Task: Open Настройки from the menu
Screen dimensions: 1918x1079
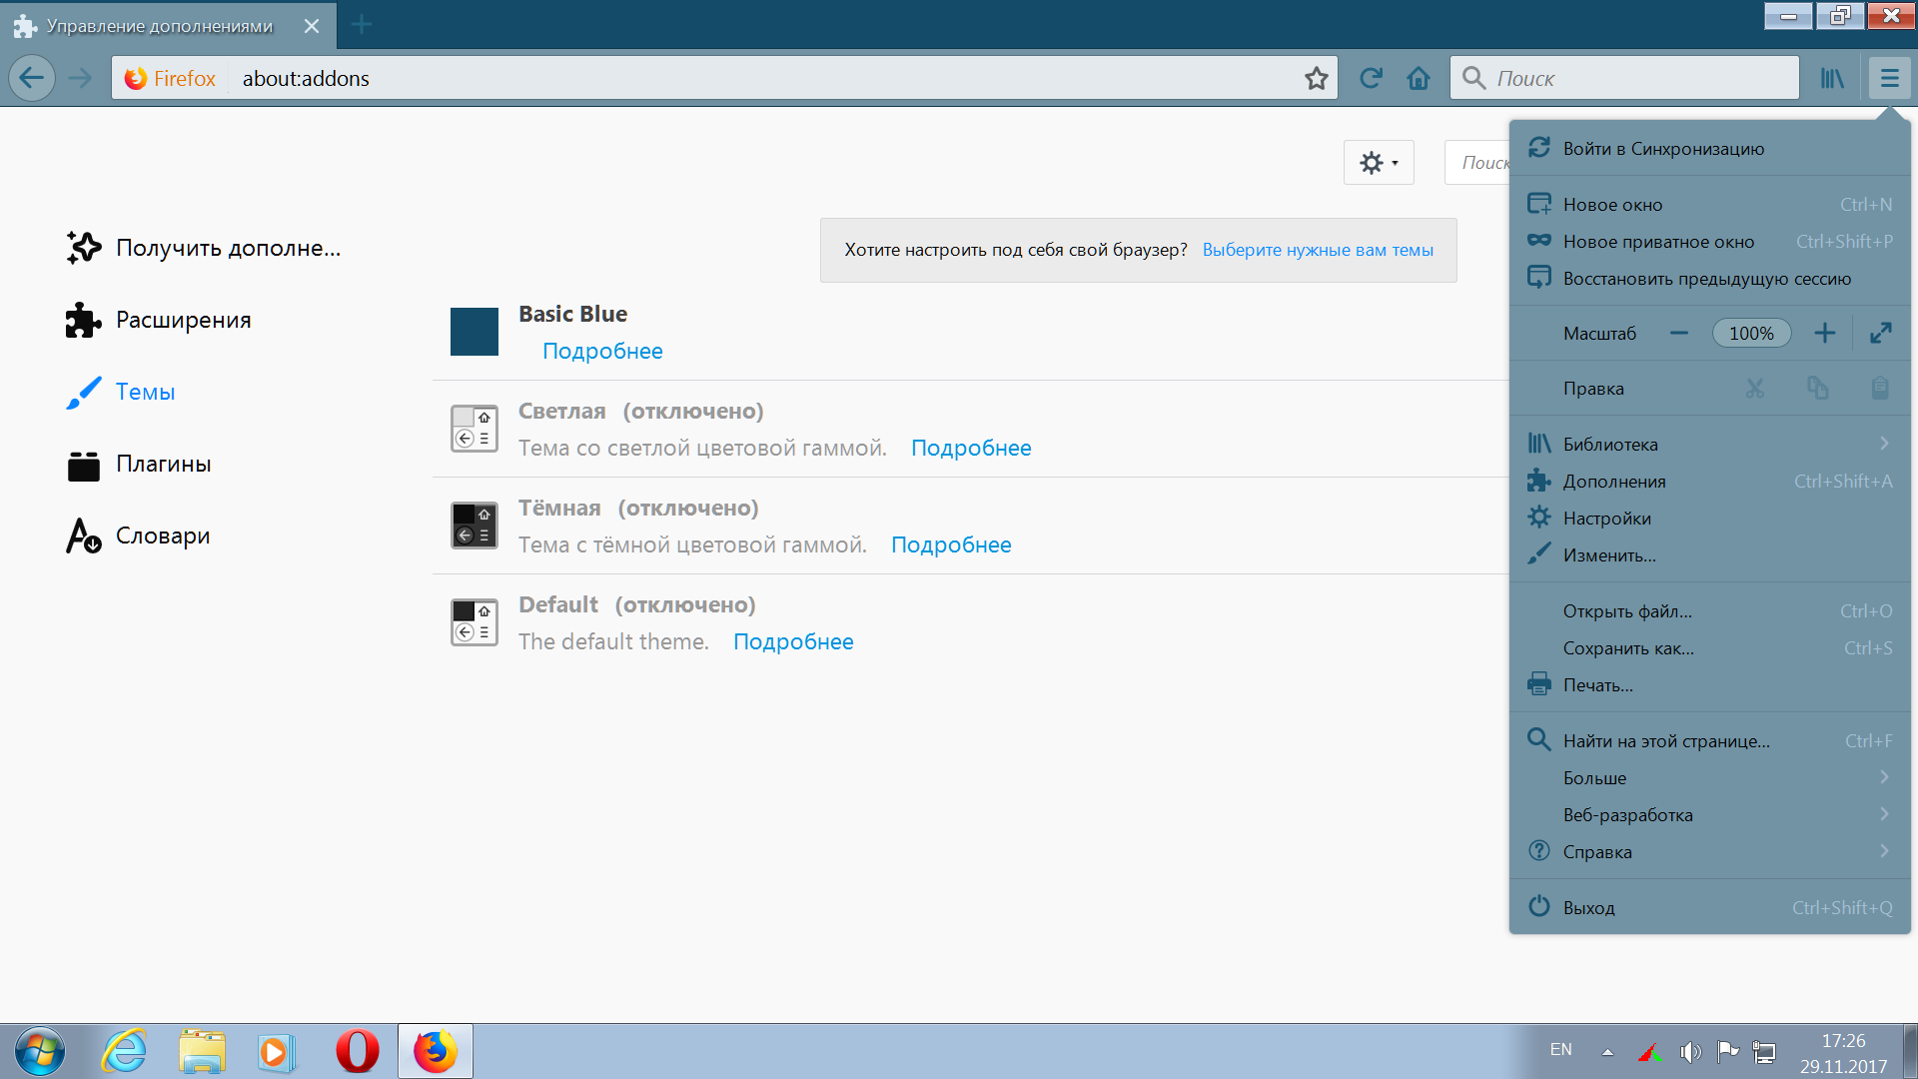Action: click(x=1709, y=518)
